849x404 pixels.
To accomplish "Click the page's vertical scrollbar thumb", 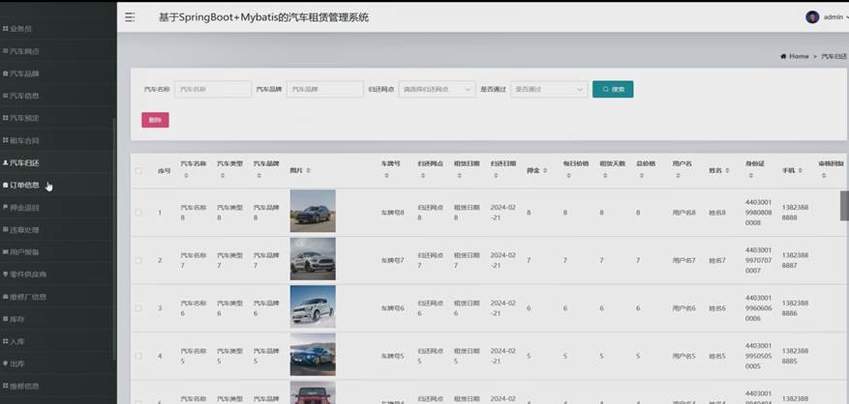I will [x=844, y=206].
